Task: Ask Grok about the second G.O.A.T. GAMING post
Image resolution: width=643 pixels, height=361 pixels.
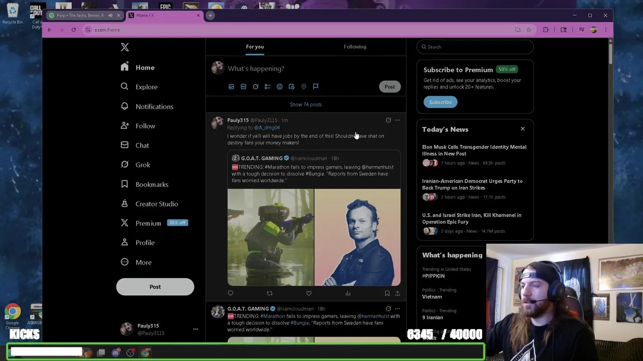Action: coord(388,309)
